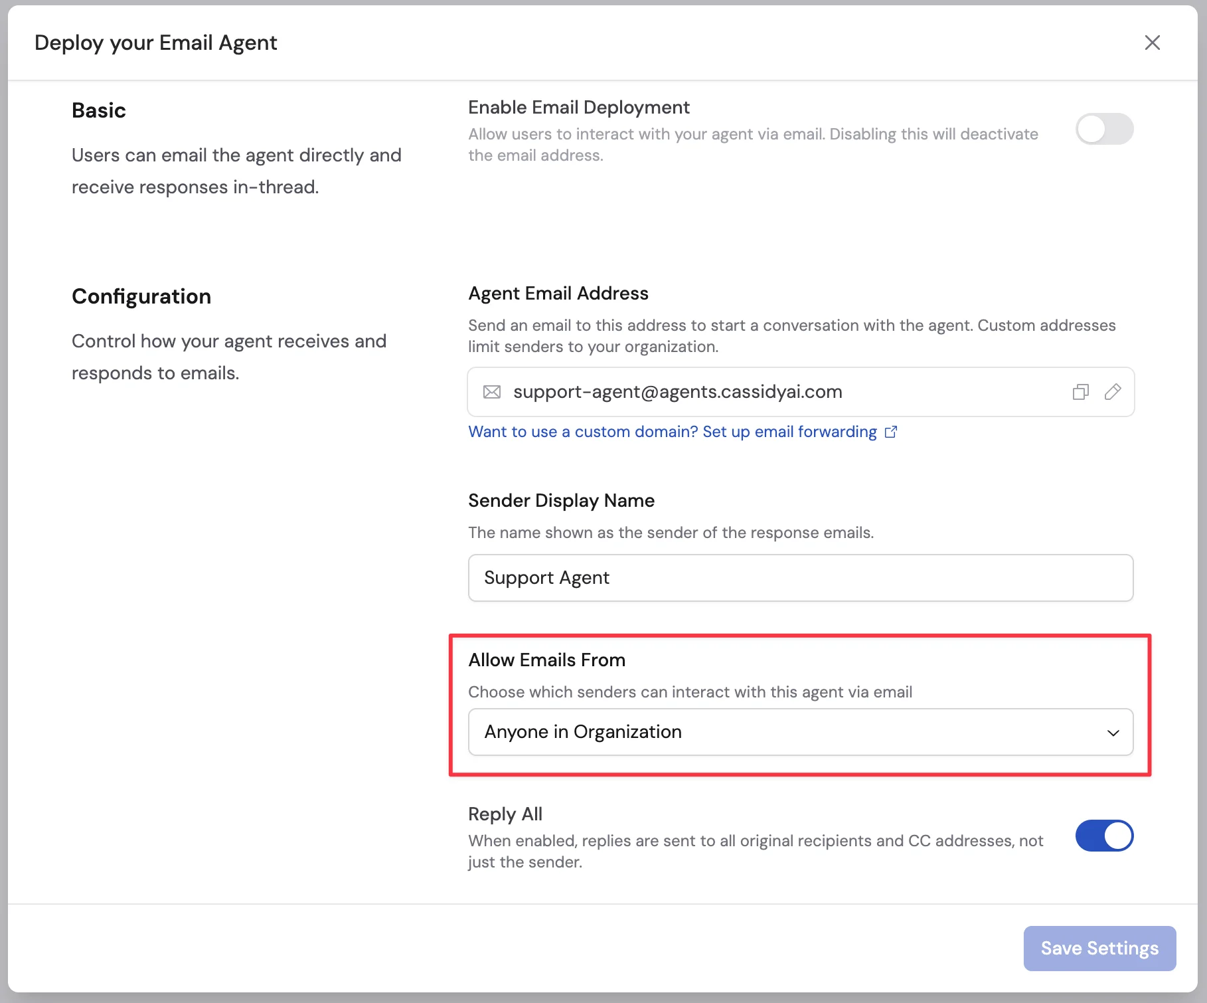Click the Sender Display Name label
The image size is (1207, 1003).
pyautogui.click(x=562, y=501)
